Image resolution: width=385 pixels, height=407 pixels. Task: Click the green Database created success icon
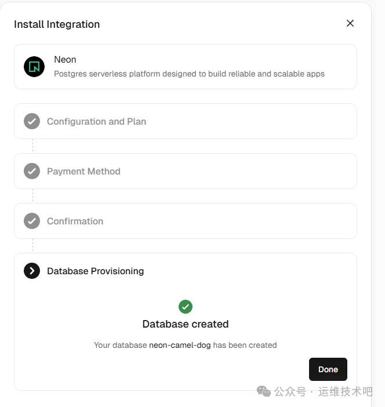click(x=186, y=307)
